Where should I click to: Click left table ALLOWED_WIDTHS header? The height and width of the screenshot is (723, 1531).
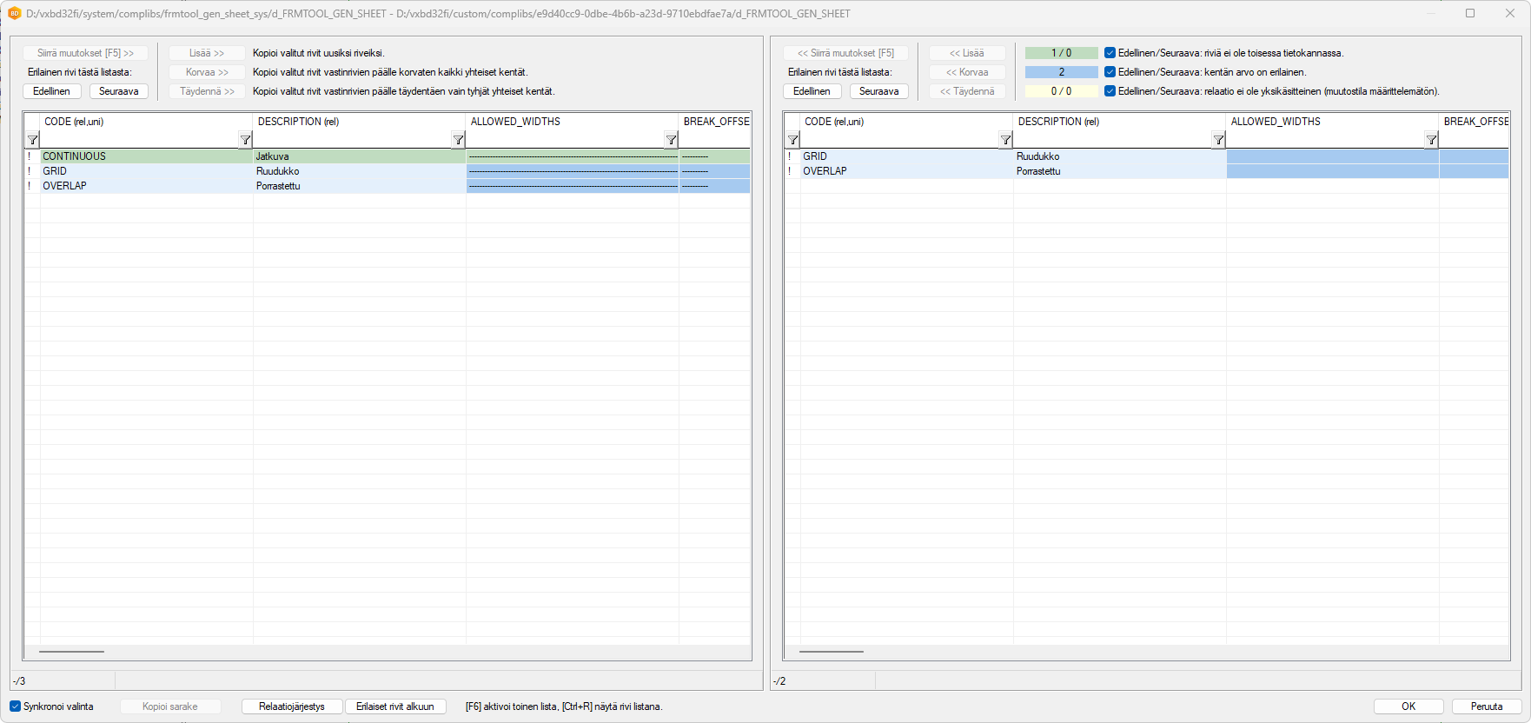(x=572, y=122)
